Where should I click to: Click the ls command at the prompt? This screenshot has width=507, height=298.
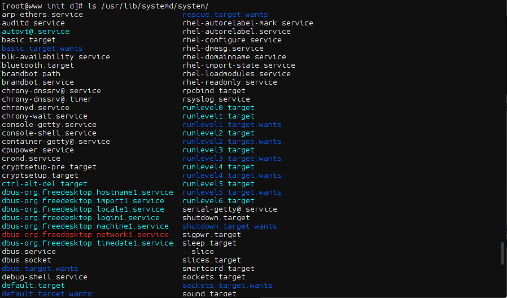coord(92,6)
